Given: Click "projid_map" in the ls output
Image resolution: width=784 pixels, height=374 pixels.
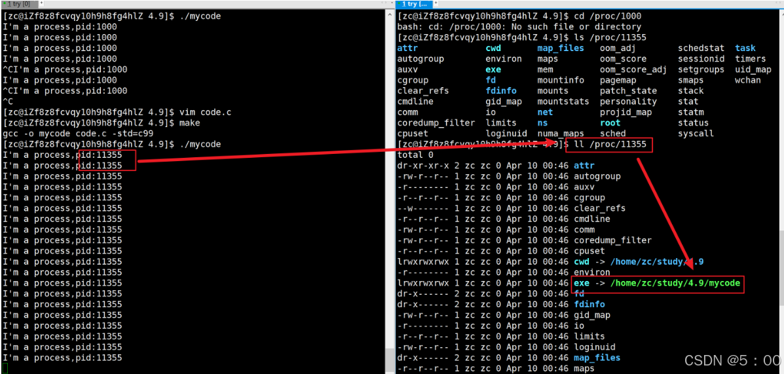Looking at the screenshot, I should (x=625, y=112).
